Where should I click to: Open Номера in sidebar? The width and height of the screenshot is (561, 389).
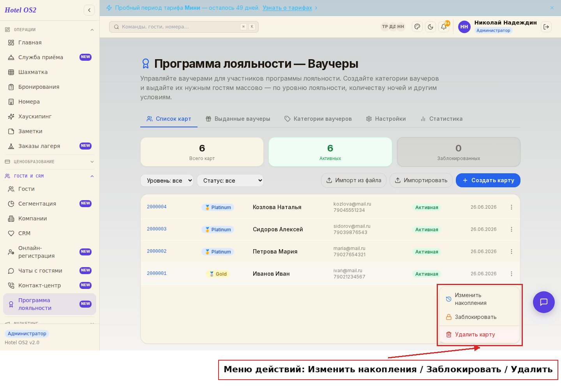(x=49, y=102)
